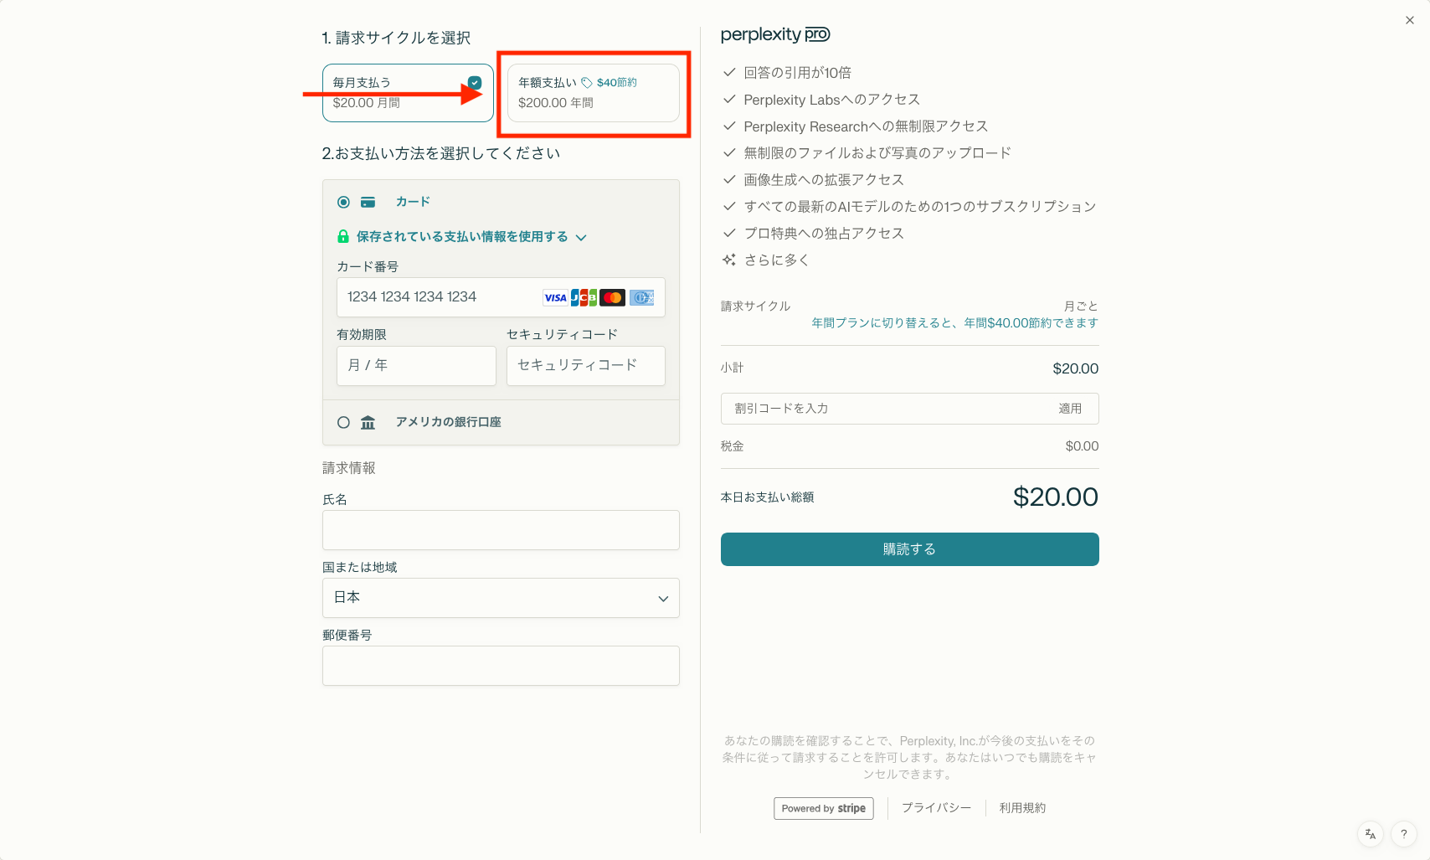Click the card number input field
The height and width of the screenshot is (860, 1430).
pos(435,297)
